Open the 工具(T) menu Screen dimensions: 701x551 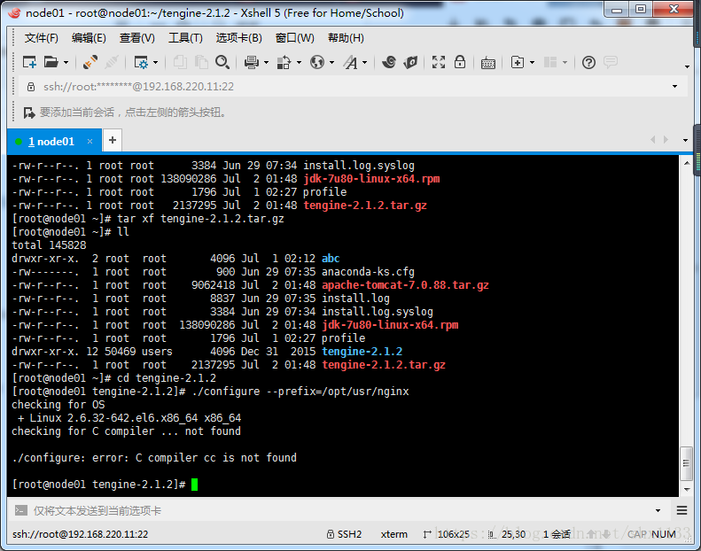click(185, 38)
